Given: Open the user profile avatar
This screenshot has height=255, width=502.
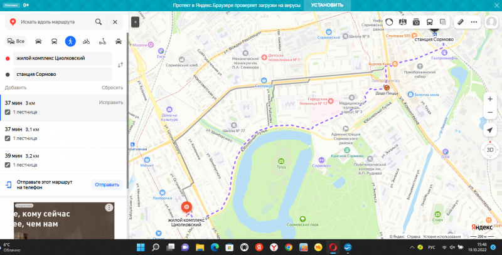Looking at the screenshot, I should pyautogui.click(x=491, y=22).
